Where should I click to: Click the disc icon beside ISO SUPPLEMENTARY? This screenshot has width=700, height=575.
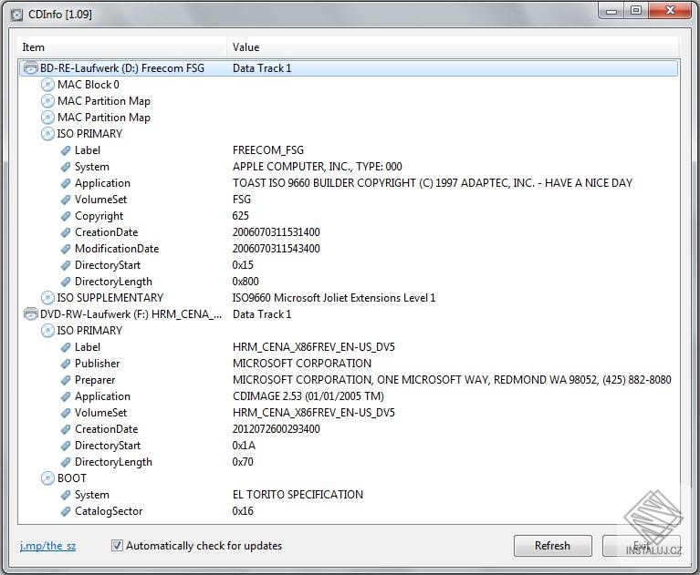[47, 298]
